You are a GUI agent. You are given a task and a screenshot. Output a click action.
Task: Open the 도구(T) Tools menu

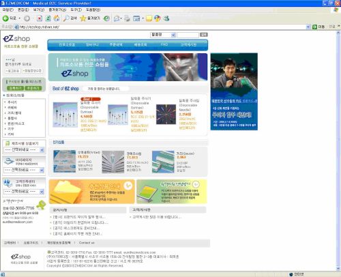point(76,10)
